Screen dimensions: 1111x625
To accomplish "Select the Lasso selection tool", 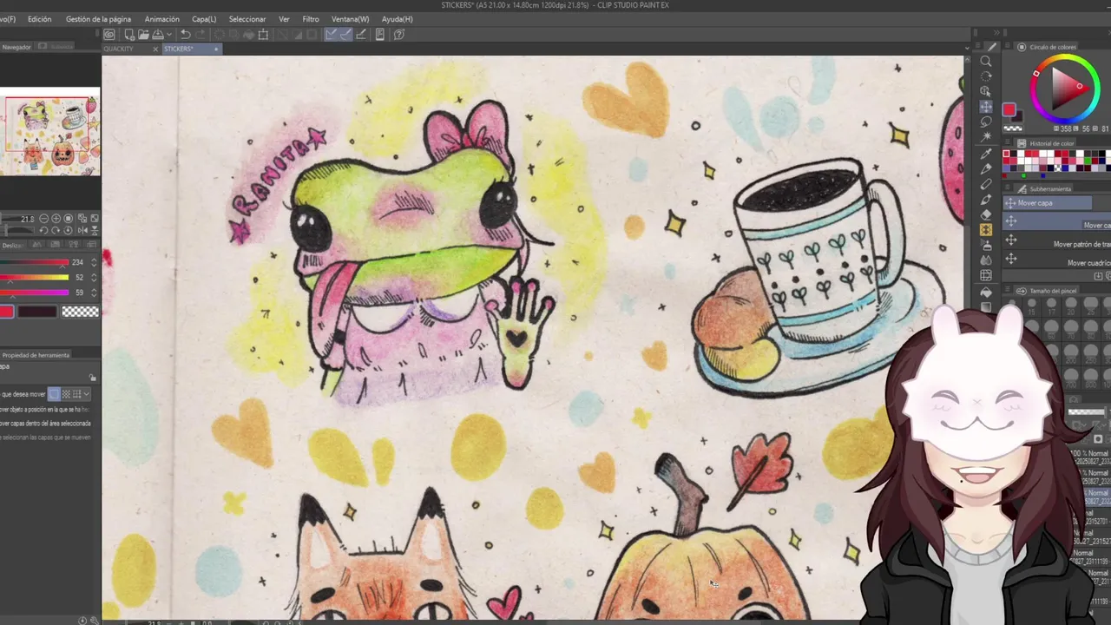I will point(986,122).
